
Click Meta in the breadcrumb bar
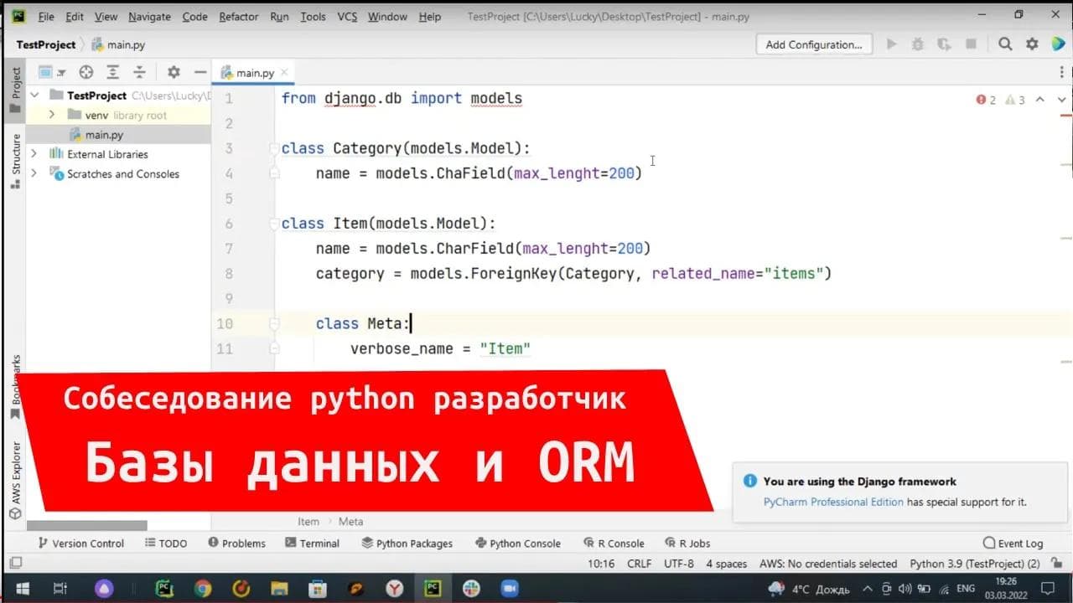click(350, 521)
